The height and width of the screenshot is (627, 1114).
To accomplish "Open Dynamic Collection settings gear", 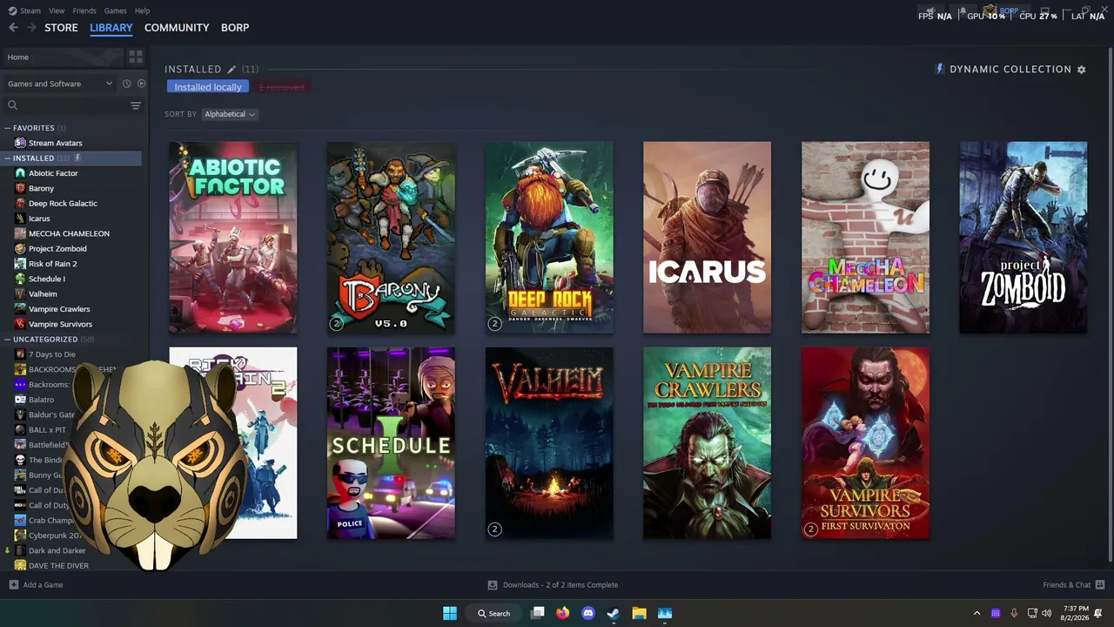I will 1082,70.
